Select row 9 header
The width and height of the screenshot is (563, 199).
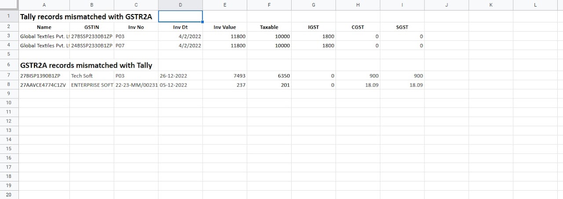pyautogui.click(x=9, y=94)
